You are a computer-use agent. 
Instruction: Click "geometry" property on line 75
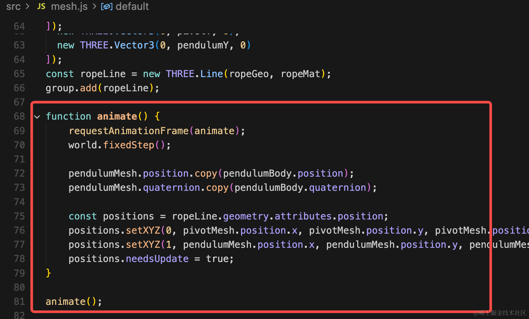tap(246, 216)
